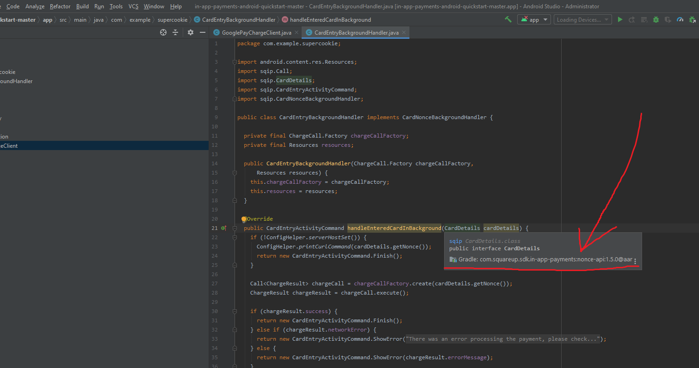Hide the Project tool window with the minus icon
Screen dimensions: 699x368
coord(203,33)
